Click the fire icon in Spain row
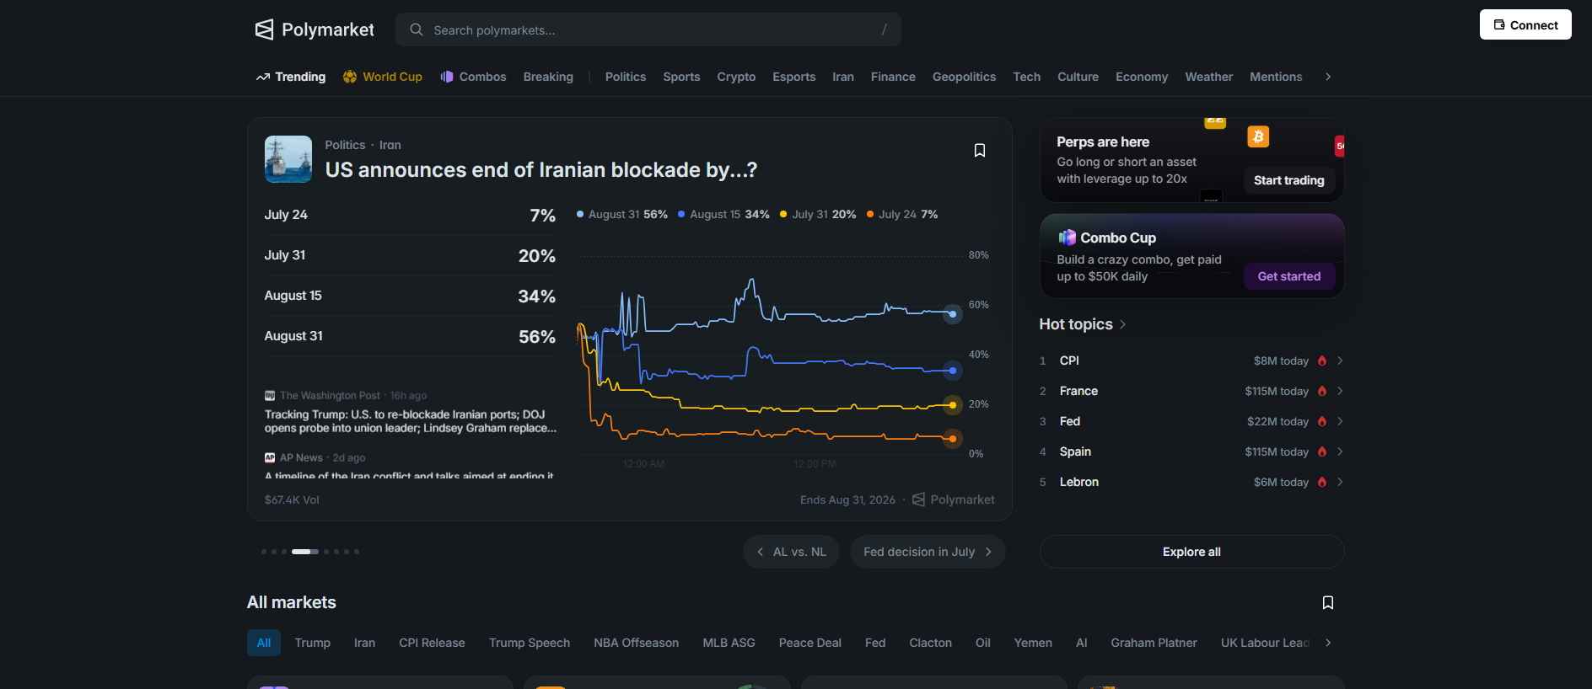Image resolution: width=1592 pixels, height=689 pixels. pyautogui.click(x=1322, y=451)
